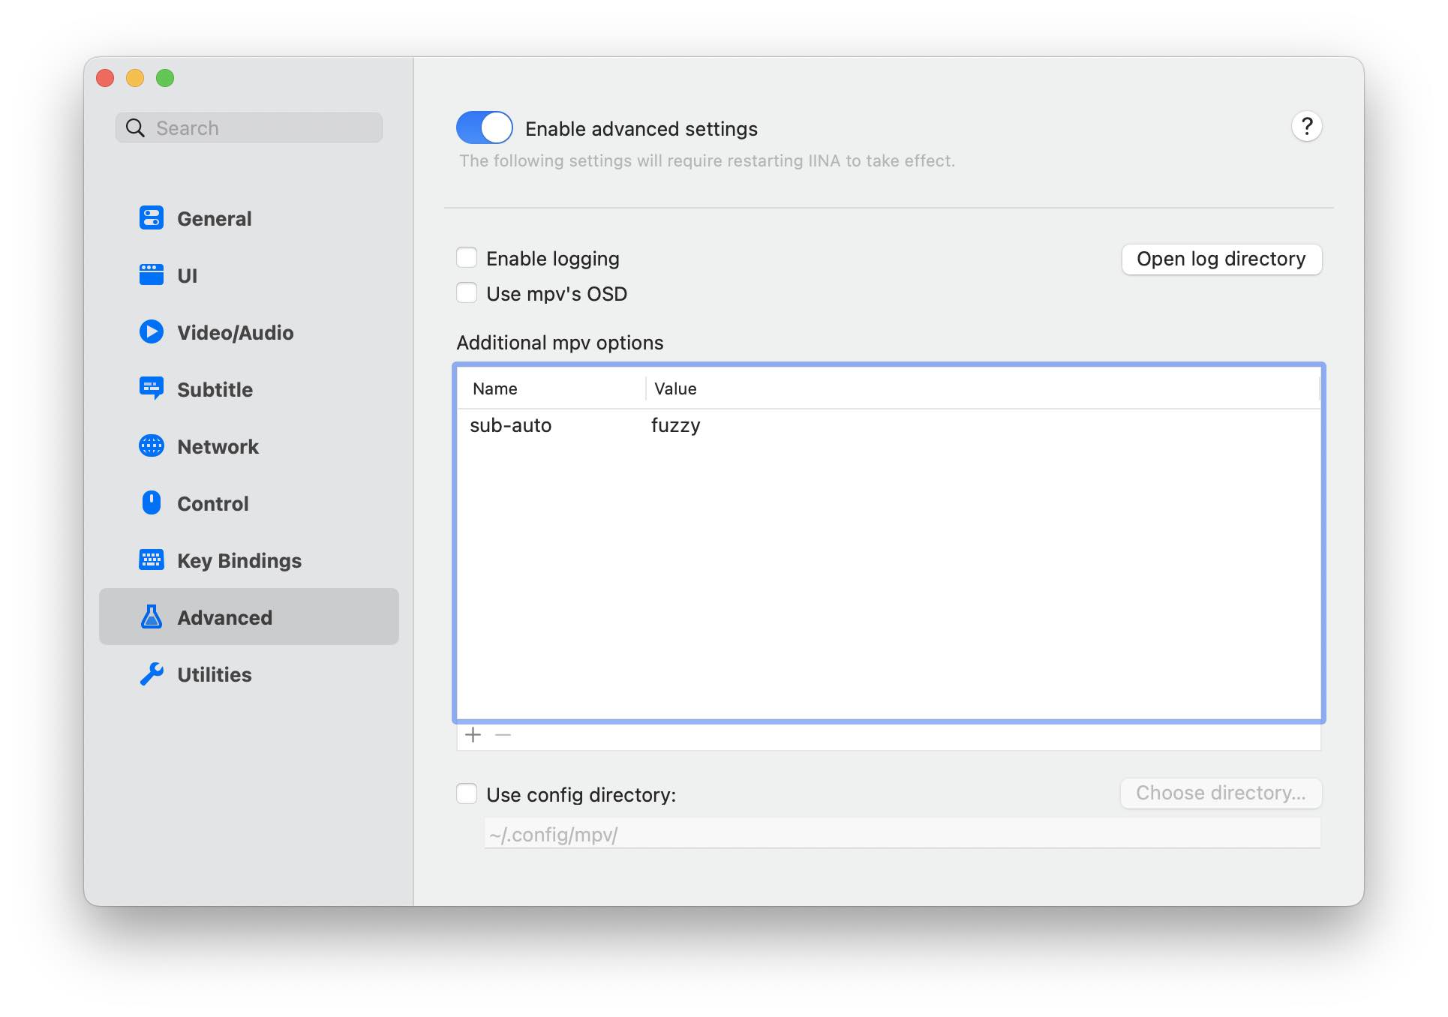Screen dimensions: 1448x1017
Task: Disable the Enable advanced settings toggle
Action: point(484,127)
